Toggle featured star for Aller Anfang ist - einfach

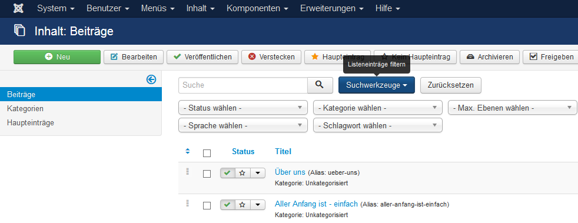(243, 205)
